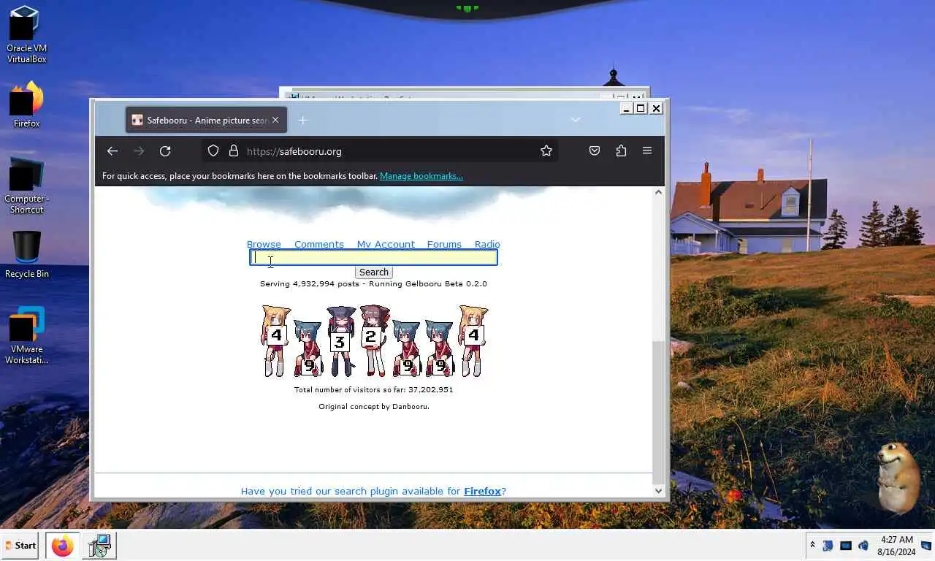Select the Firefox desktop shortcut
The image size is (935, 561).
[26, 104]
